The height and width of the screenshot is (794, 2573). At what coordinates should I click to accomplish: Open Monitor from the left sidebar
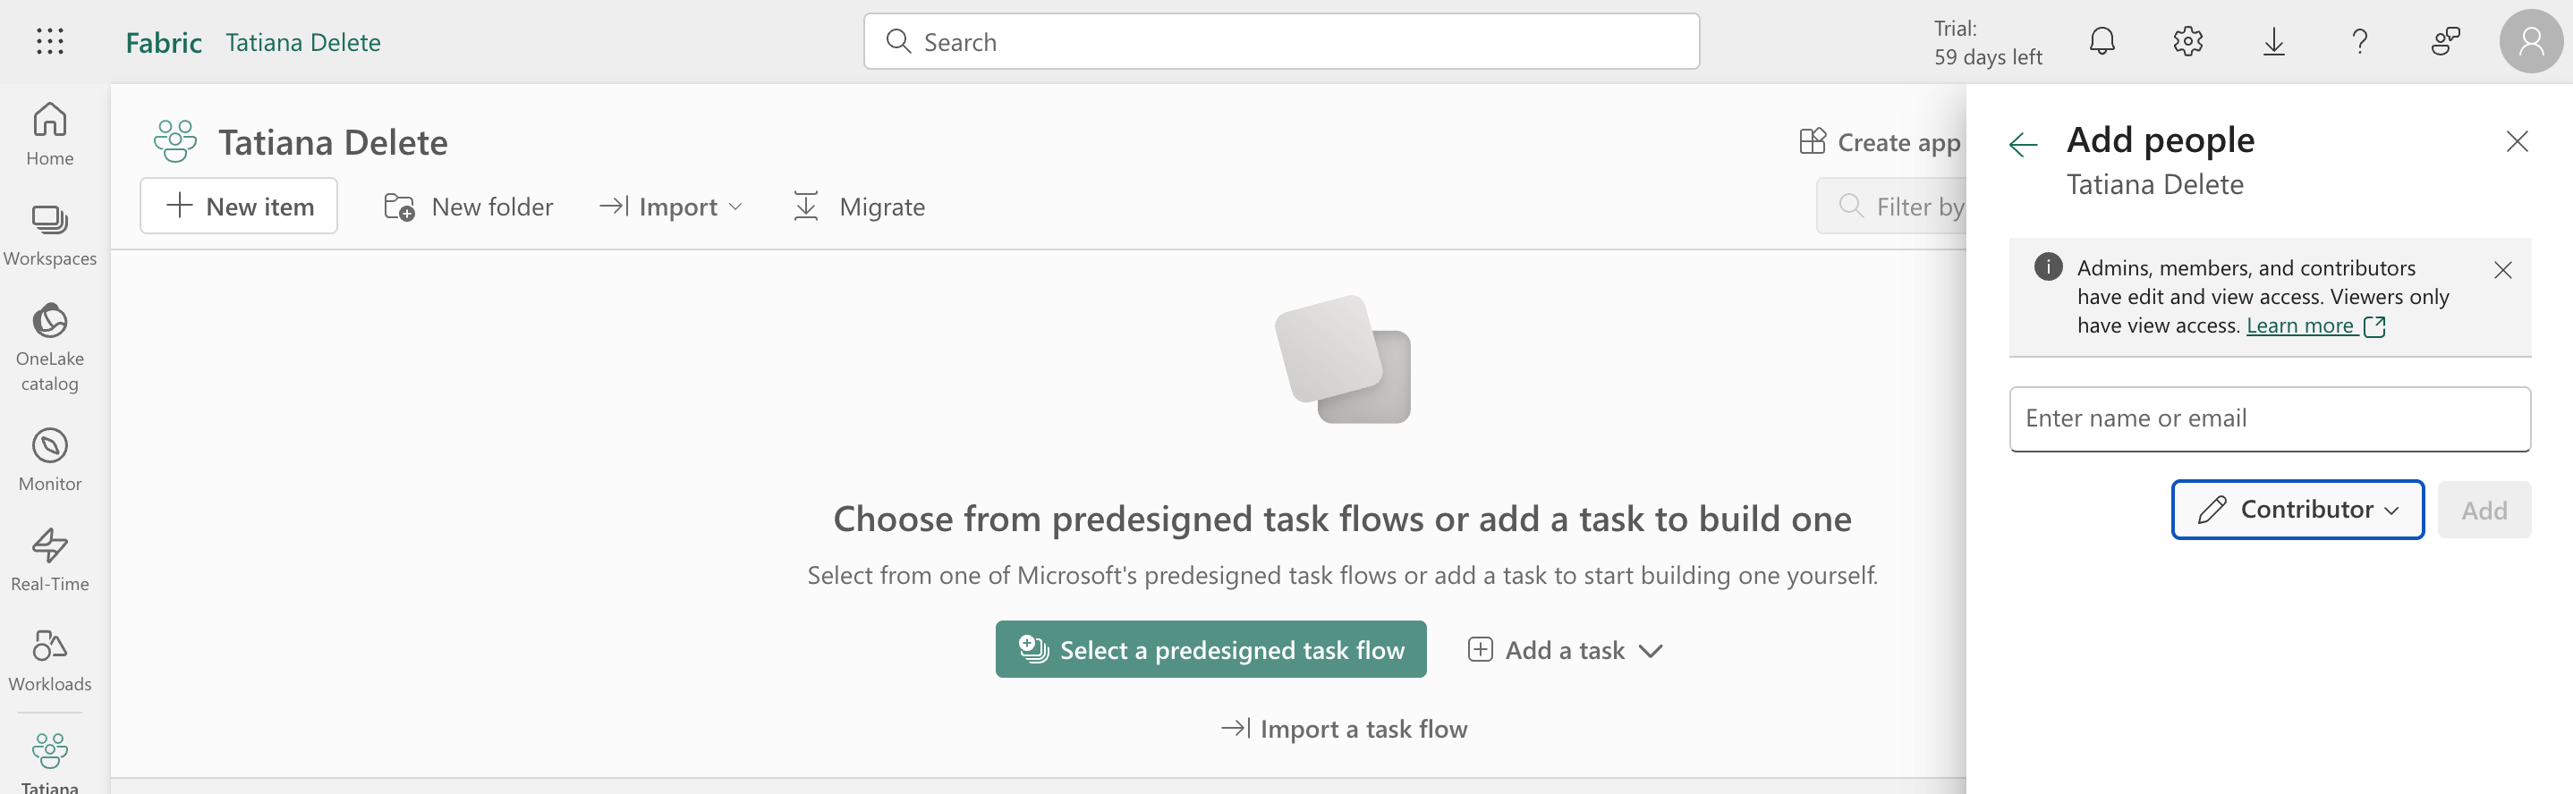[x=50, y=459]
